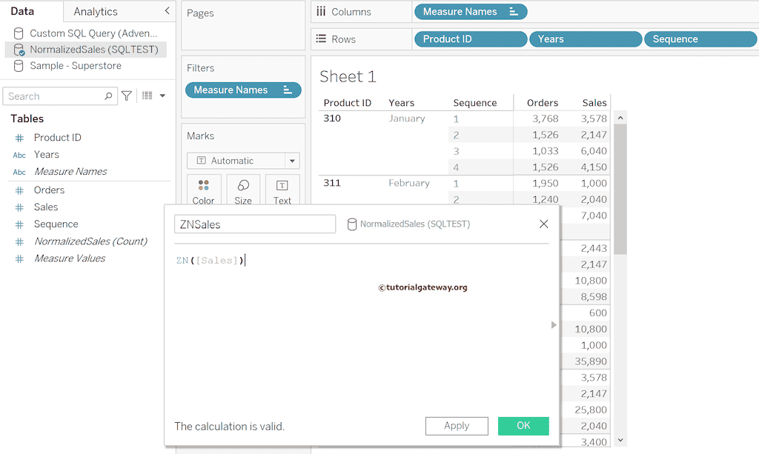Click the database icon beside NormalizedSales (SQLTEST)
The height and width of the screenshot is (454, 759).
[19, 49]
